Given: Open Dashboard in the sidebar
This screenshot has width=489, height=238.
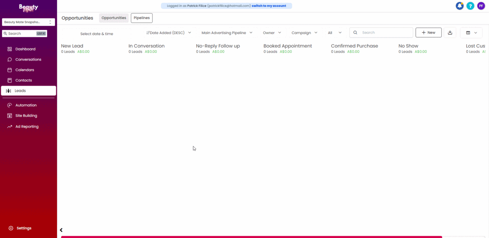Looking at the screenshot, I should coord(25,49).
